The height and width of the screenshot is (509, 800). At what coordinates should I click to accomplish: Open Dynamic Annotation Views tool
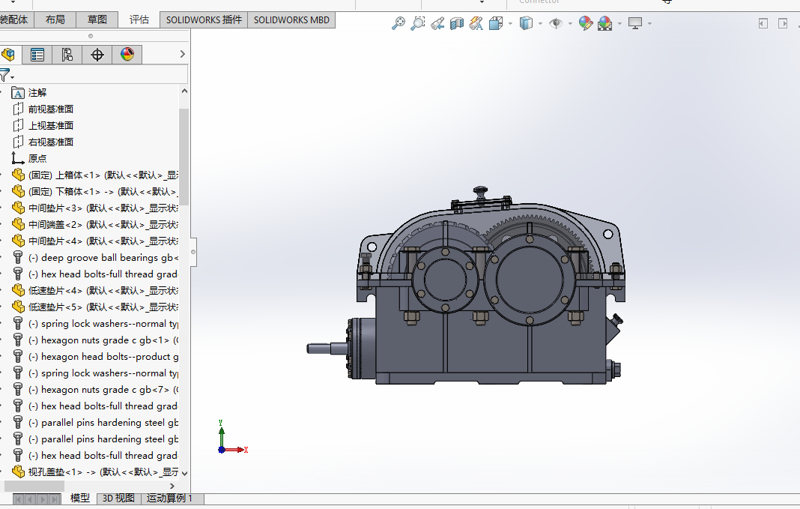point(476,23)
